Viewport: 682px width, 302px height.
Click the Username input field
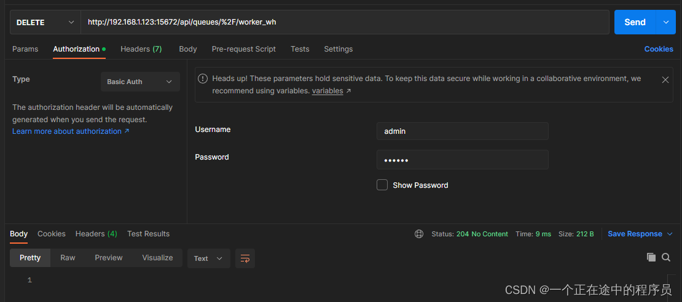(x=463, y=131)
